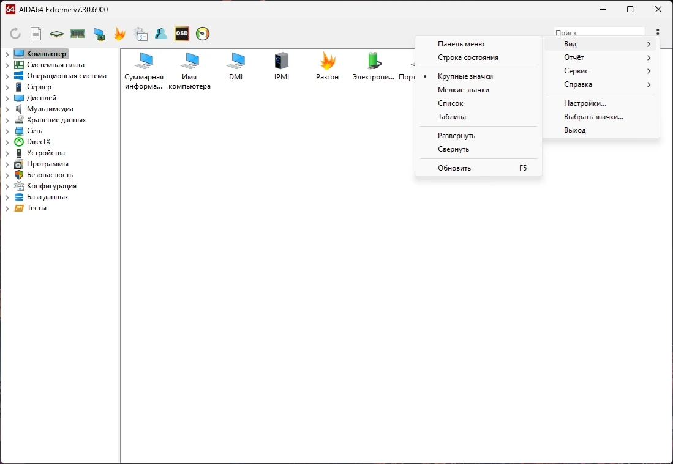Expand the Хранение данных tree node
Screen dimensions: 673x464
click(7, 120)
